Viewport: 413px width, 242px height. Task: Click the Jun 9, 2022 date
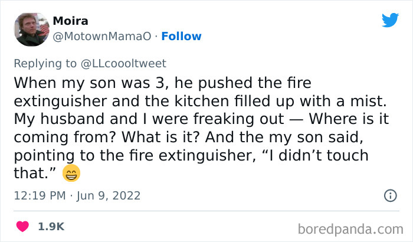click(112, 195)
